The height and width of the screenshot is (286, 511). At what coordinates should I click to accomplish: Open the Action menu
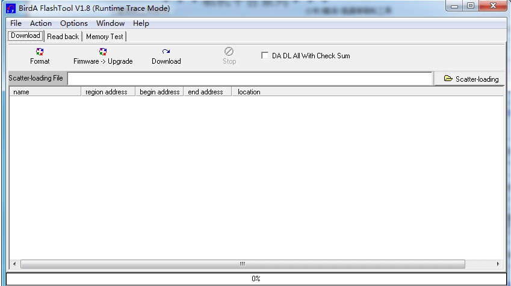pos(41,23)
